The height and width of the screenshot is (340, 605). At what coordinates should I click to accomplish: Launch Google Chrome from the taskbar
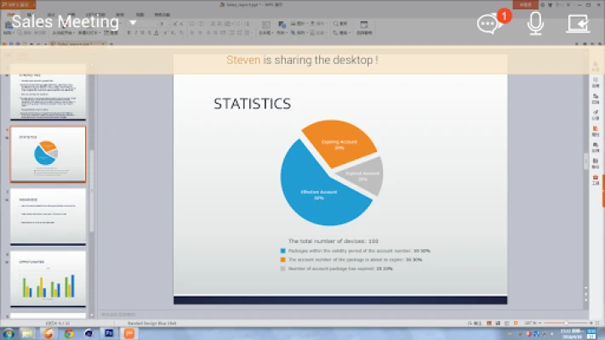tap(69, 333)
